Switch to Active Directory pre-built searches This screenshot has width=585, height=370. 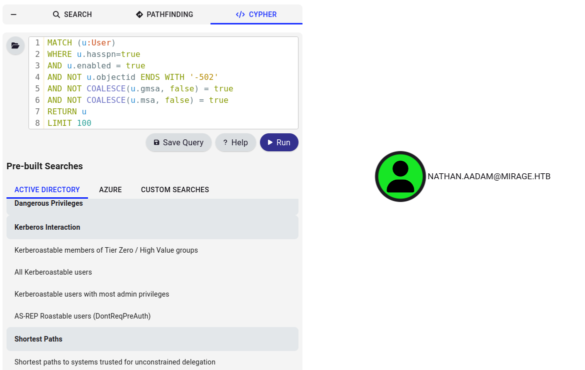pyautogui.click(x=47, y=190)
